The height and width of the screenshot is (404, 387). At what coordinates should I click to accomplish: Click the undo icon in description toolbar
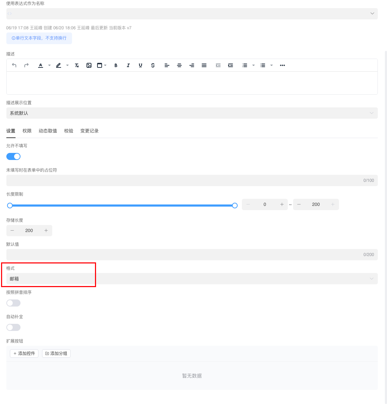point(14,65)
